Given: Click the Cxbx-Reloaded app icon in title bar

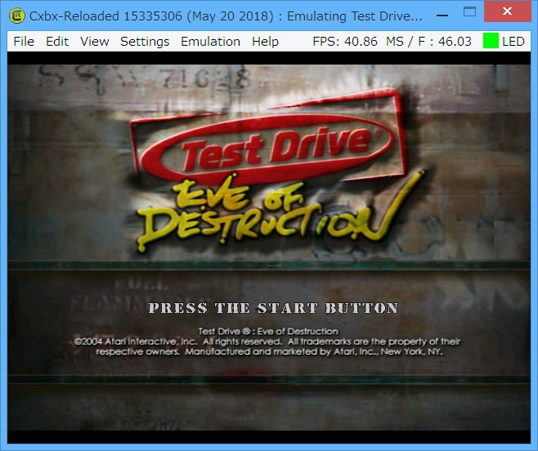Looking at the screenshot, I should click(17, 16).
